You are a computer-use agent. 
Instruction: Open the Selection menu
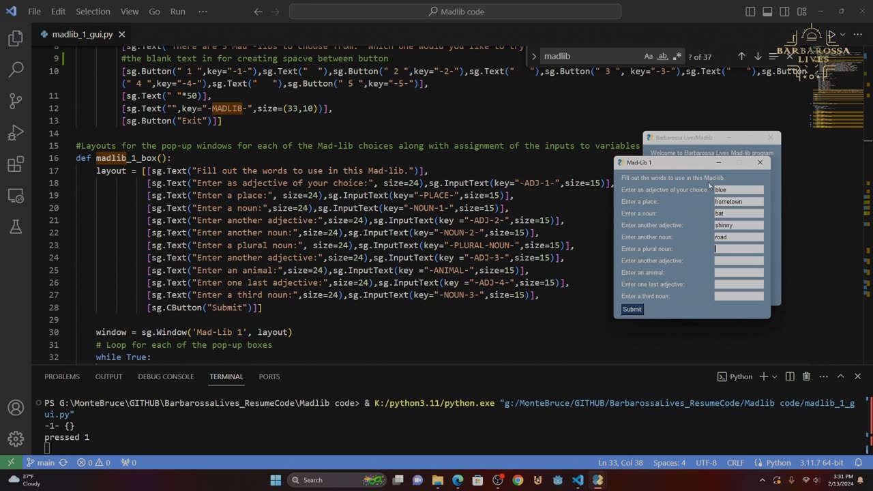[93, 12]
